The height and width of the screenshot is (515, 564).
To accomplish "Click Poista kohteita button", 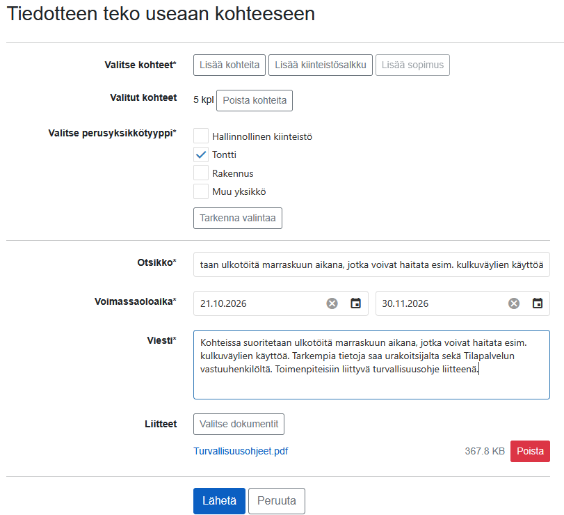I will 255,100.
